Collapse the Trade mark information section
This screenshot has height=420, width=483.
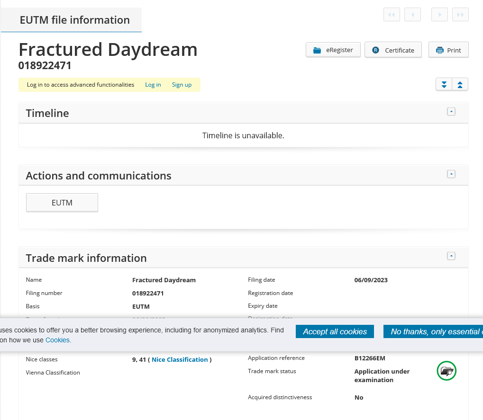(x=451, y=256)
